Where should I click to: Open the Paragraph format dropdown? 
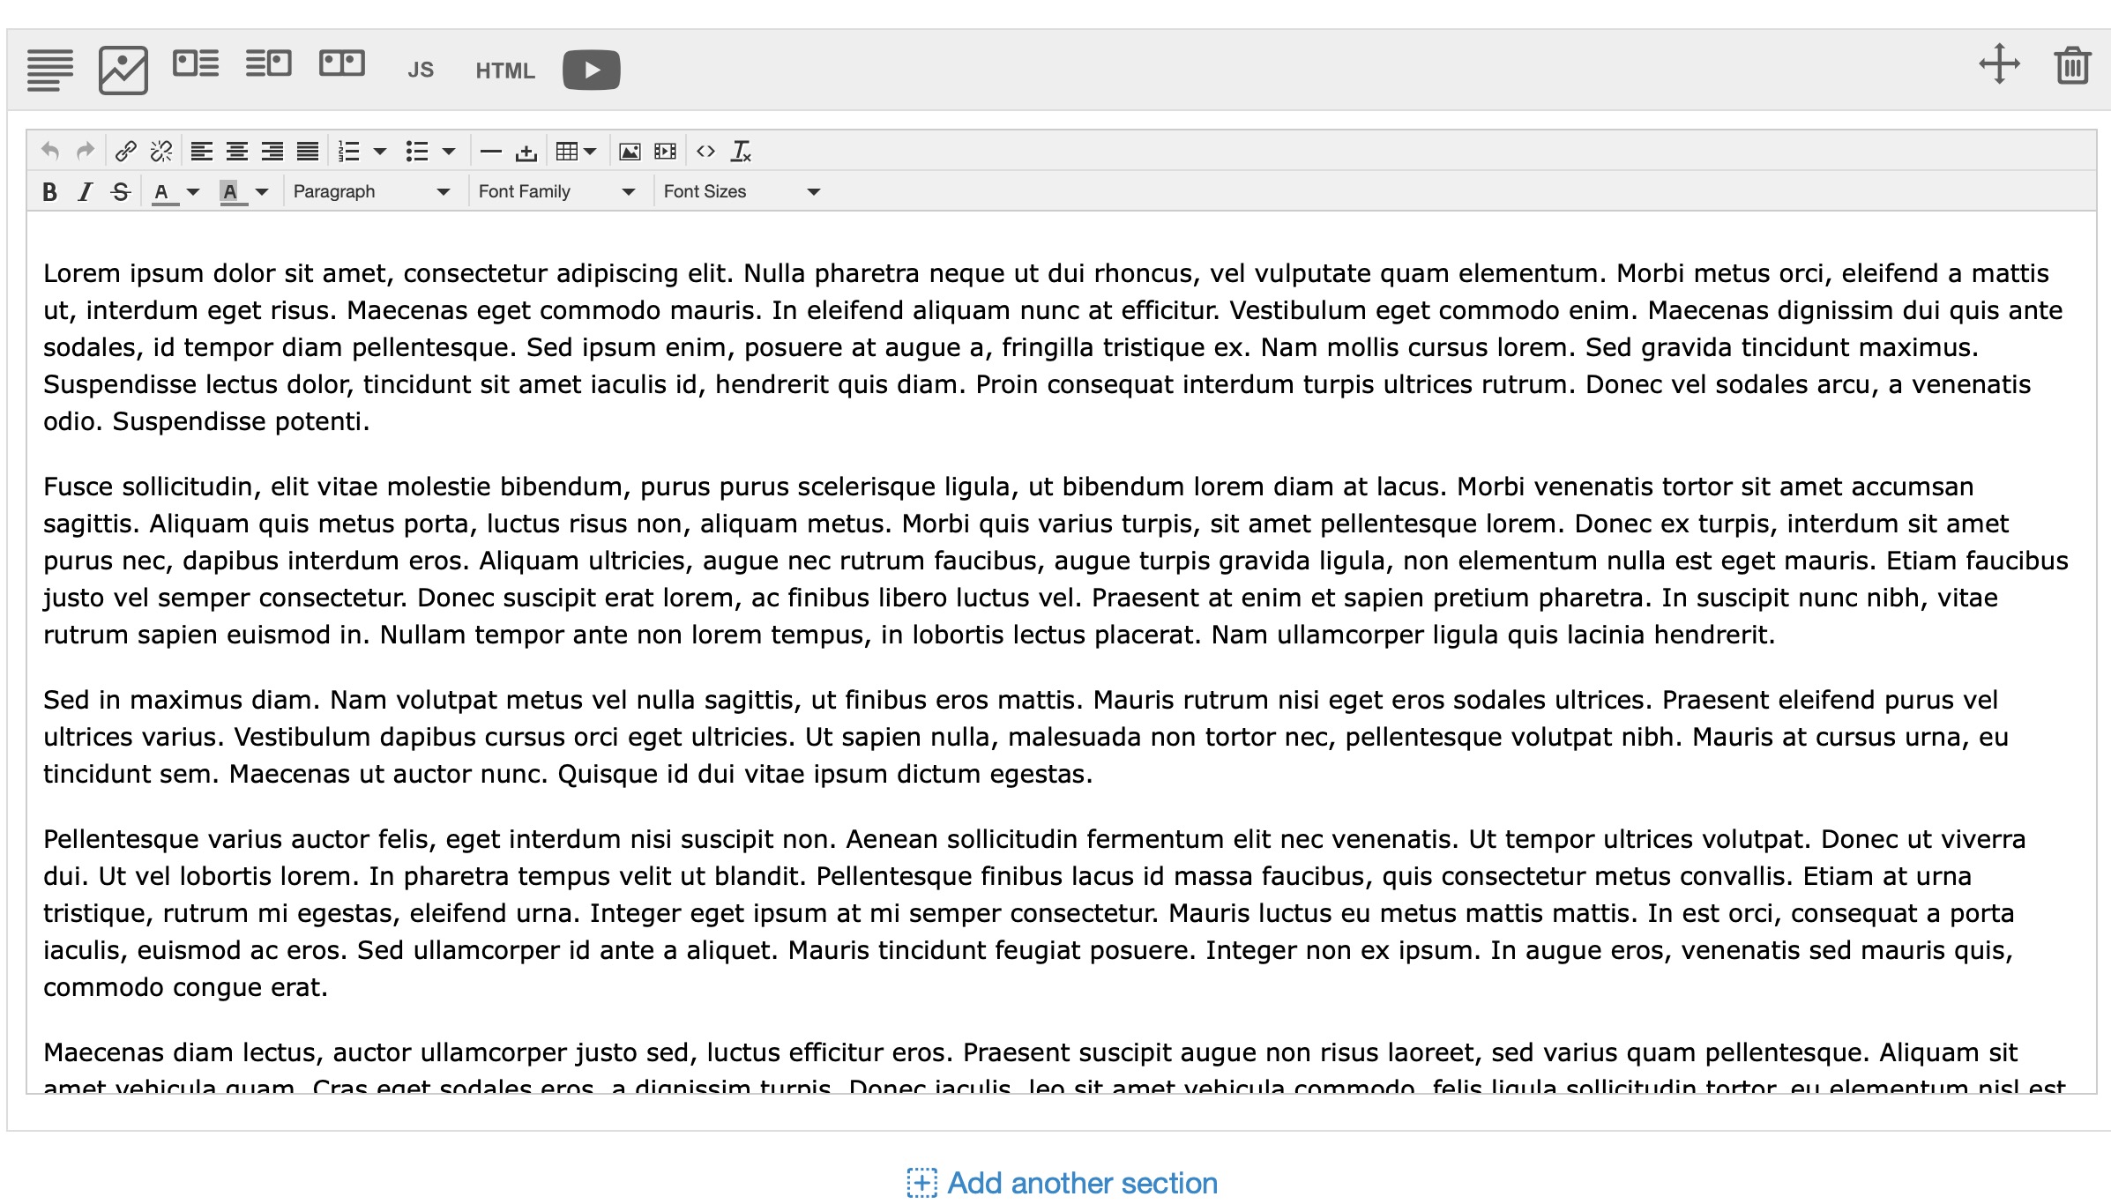click(371, 191)
